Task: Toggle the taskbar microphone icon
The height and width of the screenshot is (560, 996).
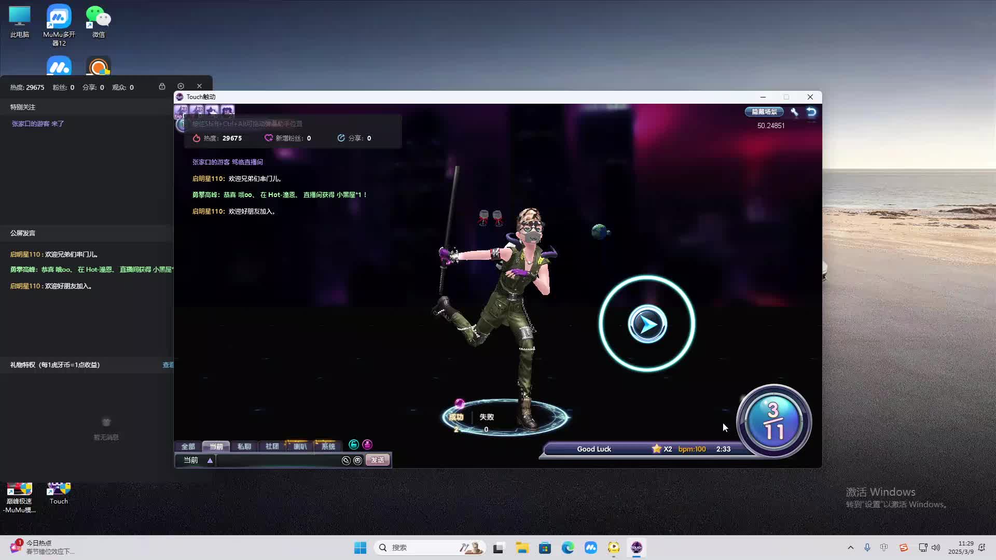Action: point(867,548)
